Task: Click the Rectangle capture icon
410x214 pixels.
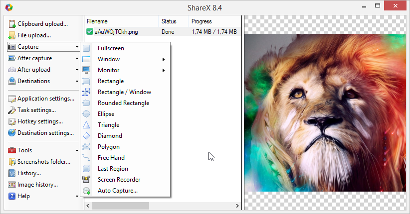Action: [x=86, y=81]
